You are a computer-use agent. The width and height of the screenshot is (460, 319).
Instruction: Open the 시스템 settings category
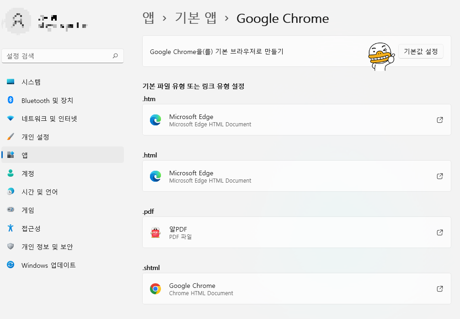tap(63, 82)
